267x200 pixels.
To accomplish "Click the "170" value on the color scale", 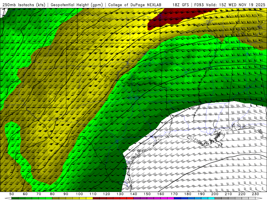I will pyautogui.click(x=174, y=194).
